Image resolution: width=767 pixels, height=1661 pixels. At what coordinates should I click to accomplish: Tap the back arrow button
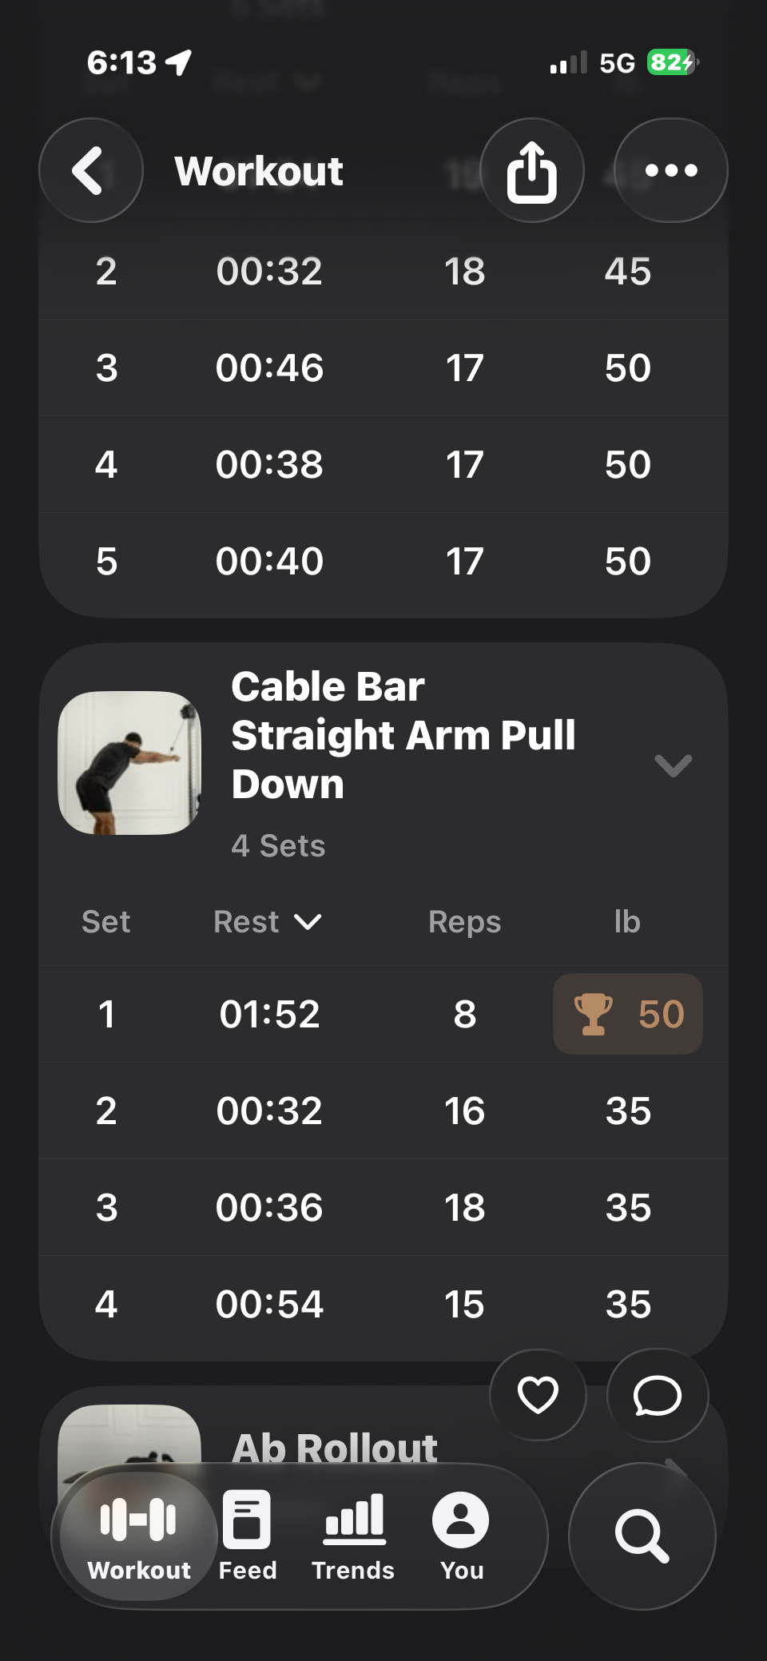90,170
